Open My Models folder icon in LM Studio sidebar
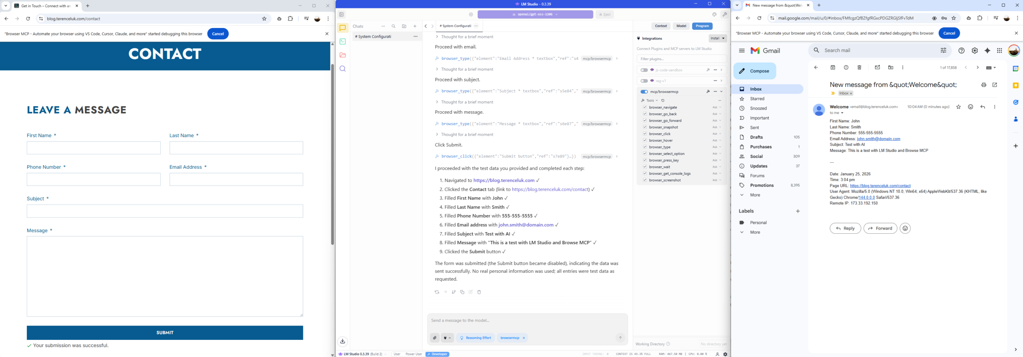Screen dimensions: 1023x357 pyautogui.click(x=342, y=55)
